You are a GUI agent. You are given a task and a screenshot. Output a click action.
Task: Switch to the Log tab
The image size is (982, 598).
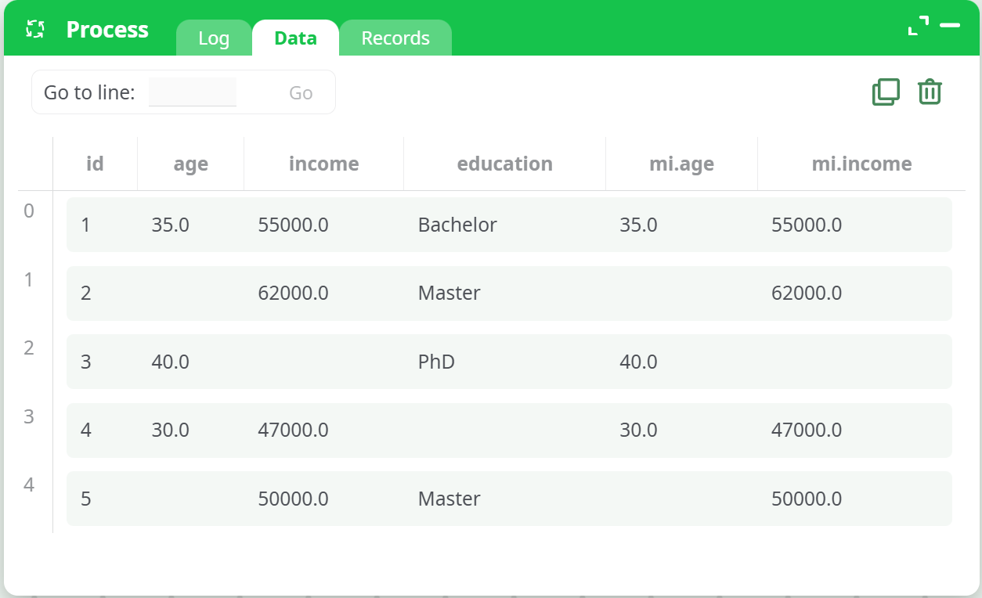click(214, 38)
